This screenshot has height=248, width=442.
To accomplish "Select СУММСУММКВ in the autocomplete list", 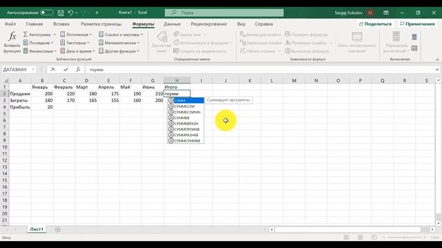I will (x=186, y=141).
